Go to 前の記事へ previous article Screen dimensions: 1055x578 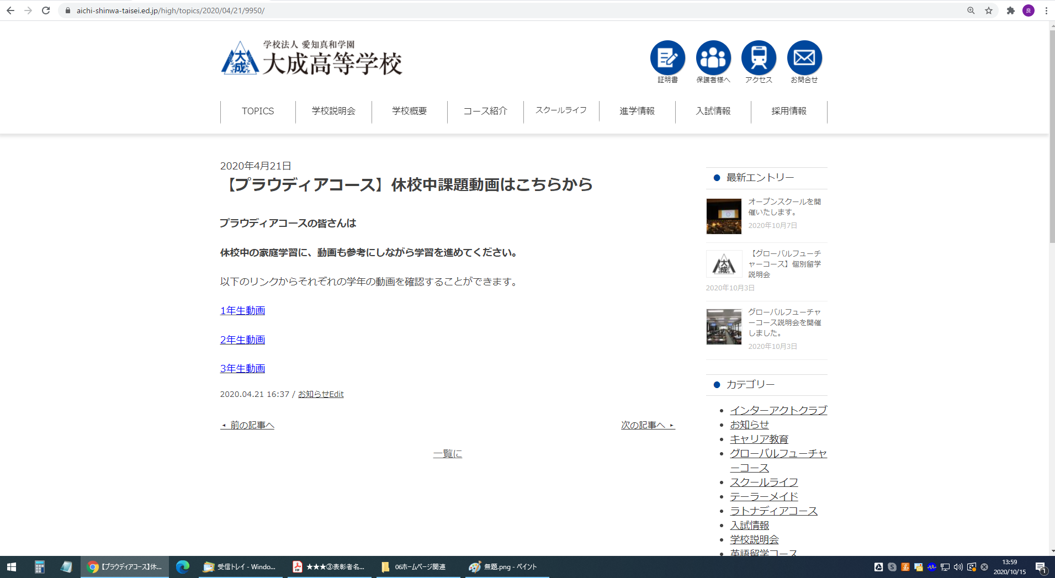pos(247,425)
